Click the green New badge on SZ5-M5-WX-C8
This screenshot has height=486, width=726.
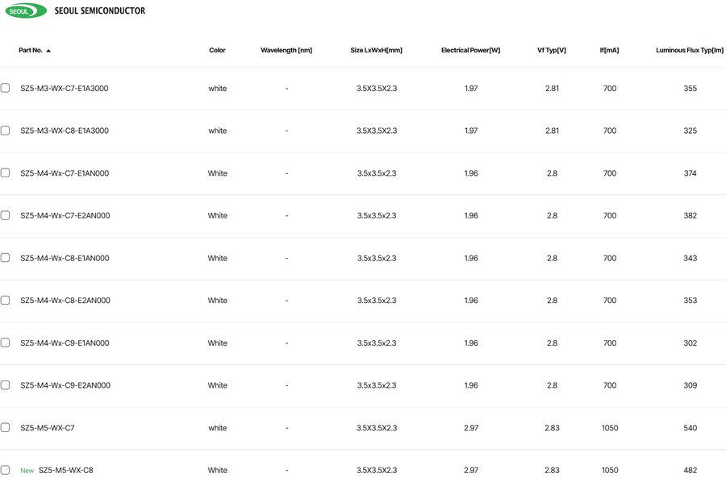(x=27, y=470)
